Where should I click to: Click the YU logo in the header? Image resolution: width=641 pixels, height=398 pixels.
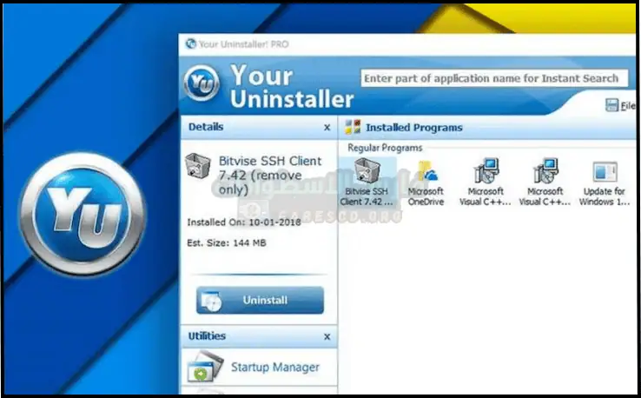coord(204,83)
